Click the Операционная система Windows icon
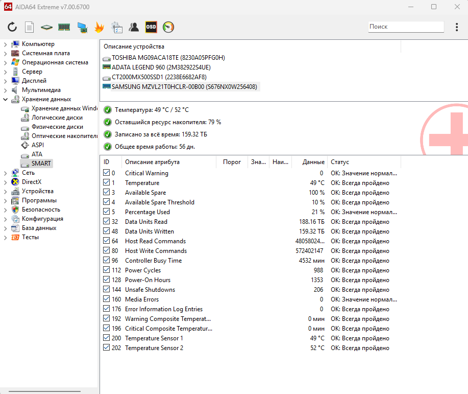Image resolution: width=468 pixels, height=394 pixels. coord(15,62)
